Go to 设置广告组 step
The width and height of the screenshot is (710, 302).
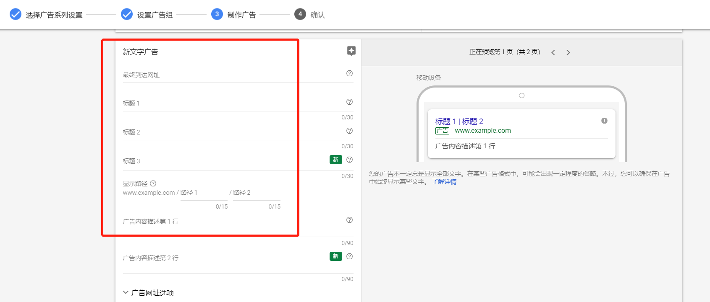pos(155,15)
